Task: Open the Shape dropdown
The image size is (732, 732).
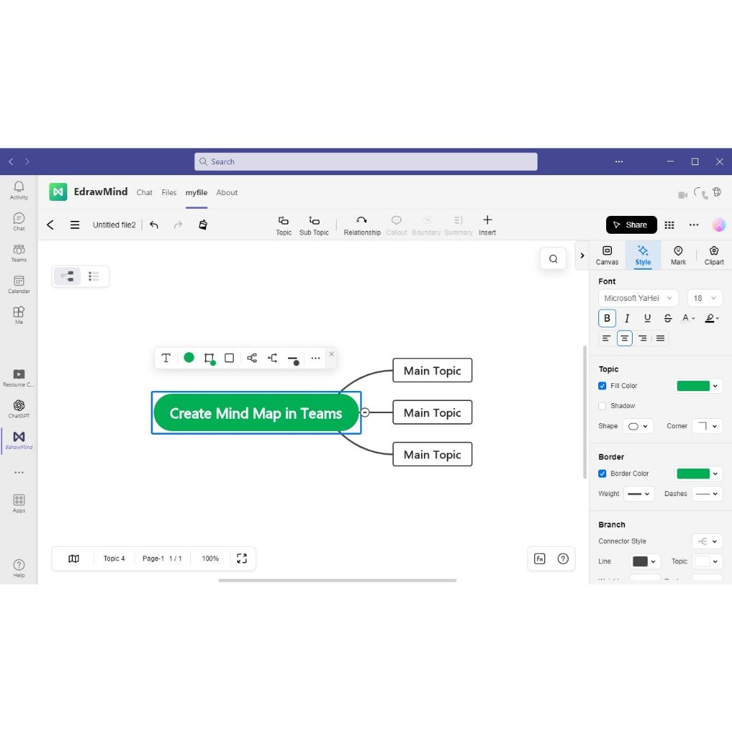Action: pyautogui.click(x=638, y=426)
